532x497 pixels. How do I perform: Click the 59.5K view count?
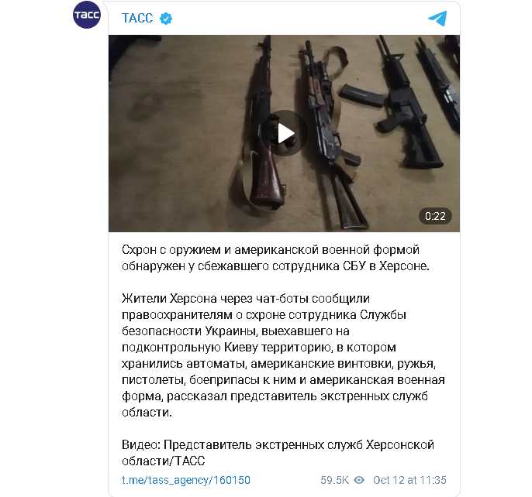click(x=334, y=480)
